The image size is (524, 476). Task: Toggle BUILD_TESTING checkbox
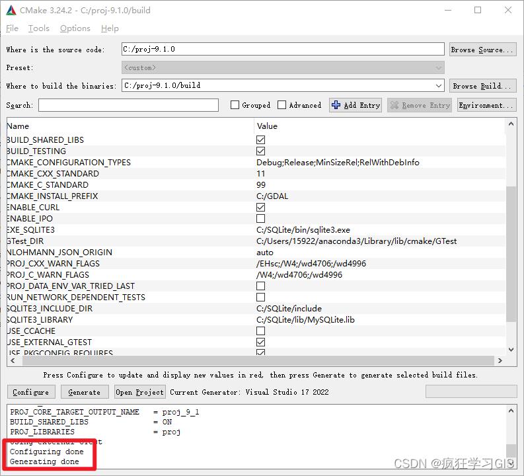[260, 151]
